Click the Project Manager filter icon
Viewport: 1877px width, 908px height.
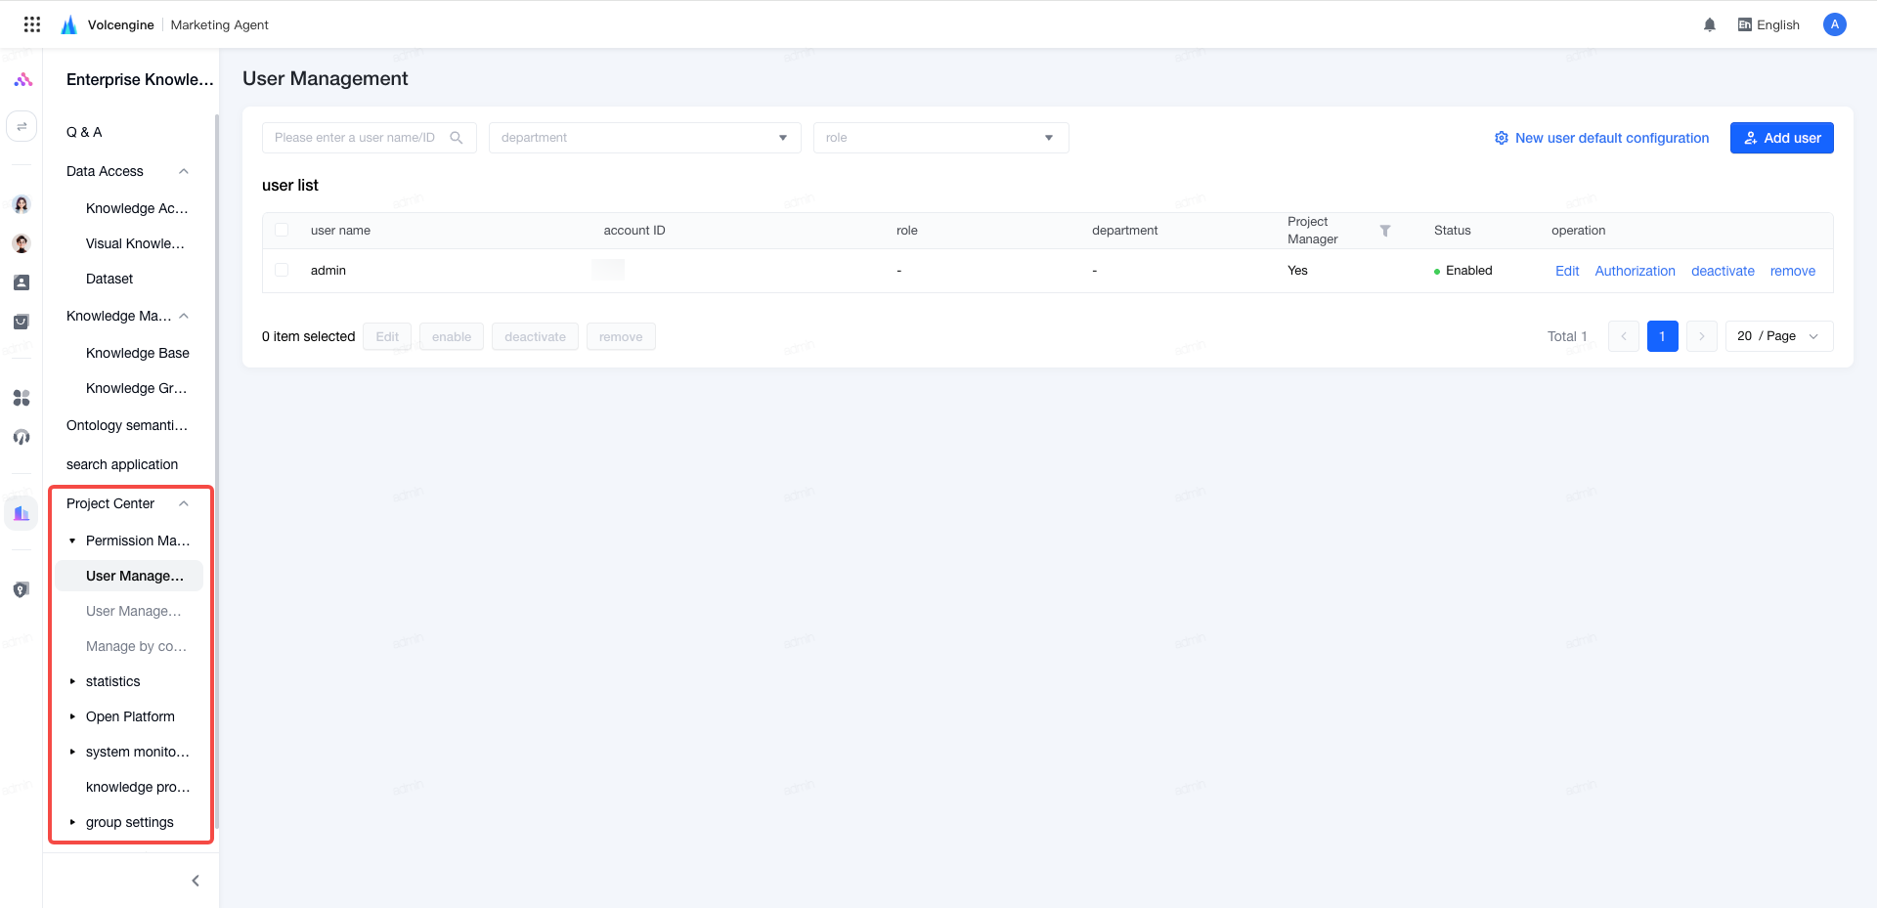point(1384,231)
